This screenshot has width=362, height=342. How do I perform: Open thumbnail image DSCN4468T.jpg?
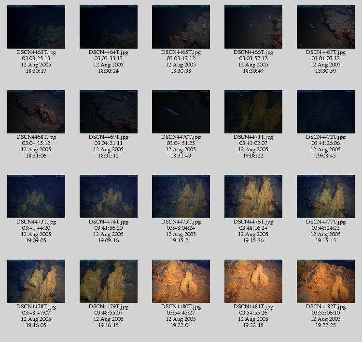36,112
